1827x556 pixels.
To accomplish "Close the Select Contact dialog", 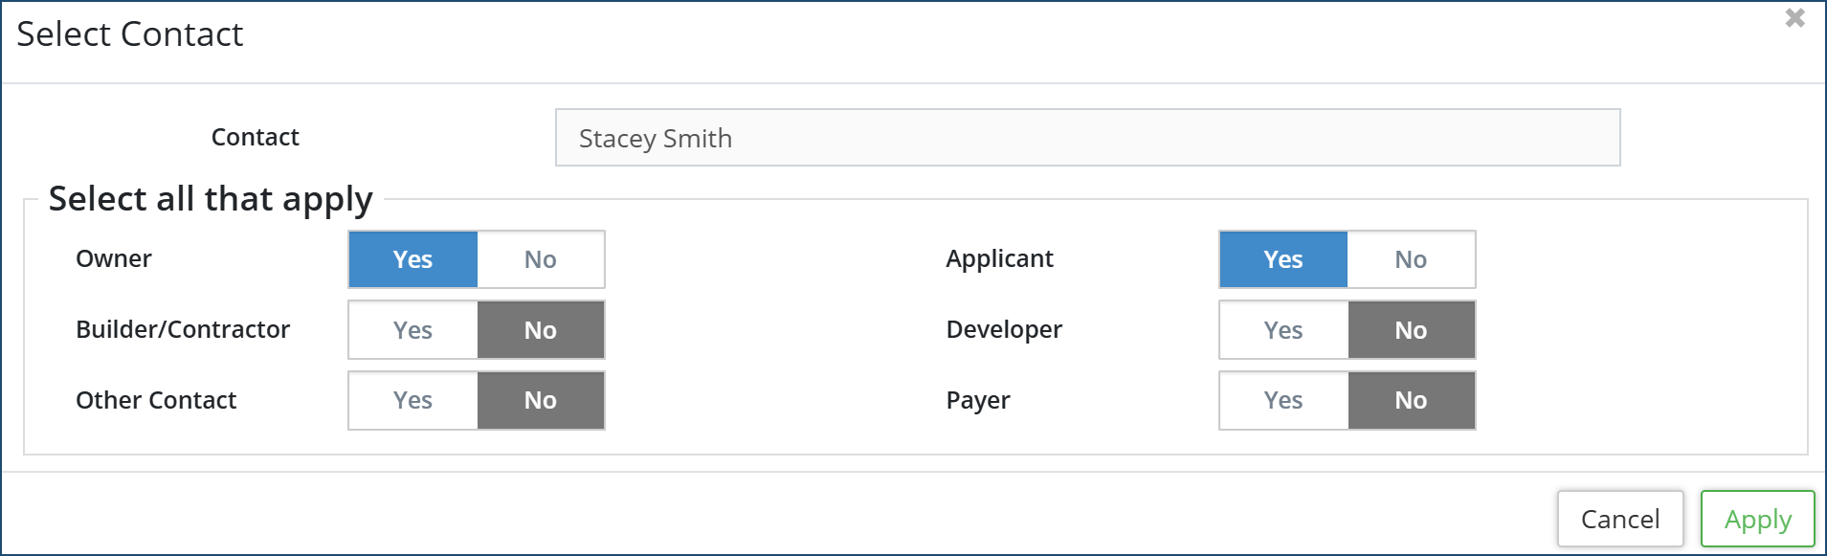I will pyautogui.click(x=1794, y=18).
